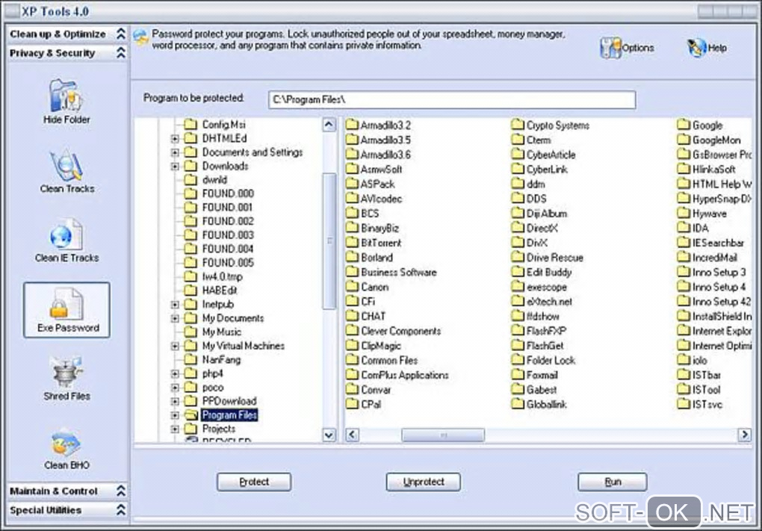This screenshot has height=531, width=762.
Task: Select the CyberLink folder
Action: 539,169
